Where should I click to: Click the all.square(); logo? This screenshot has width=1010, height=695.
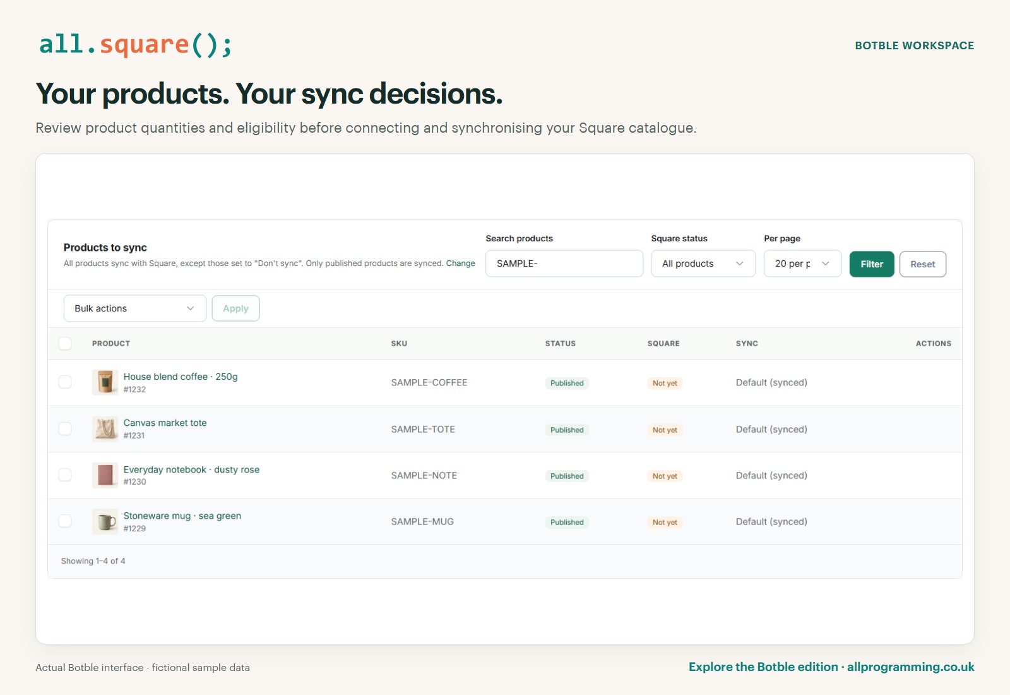[136, 45]
